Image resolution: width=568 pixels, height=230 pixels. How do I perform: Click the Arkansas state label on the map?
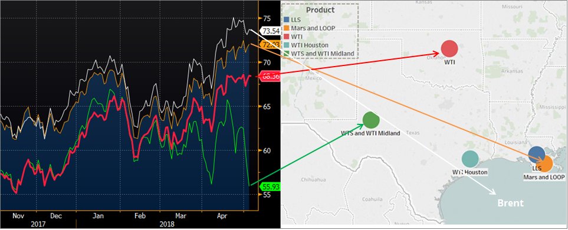(513, 71)
